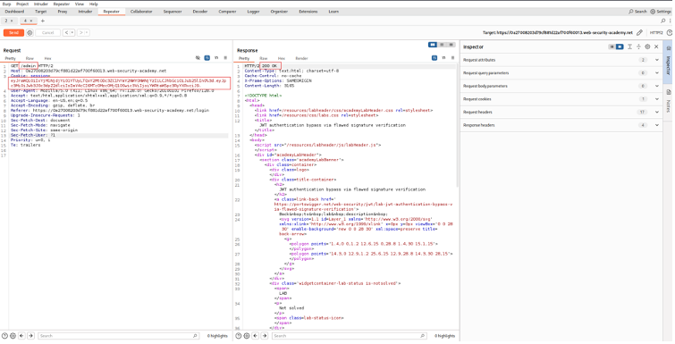Screen dimensions: 675x344
Task: Open the Project menu
Action: coord(22,4)
